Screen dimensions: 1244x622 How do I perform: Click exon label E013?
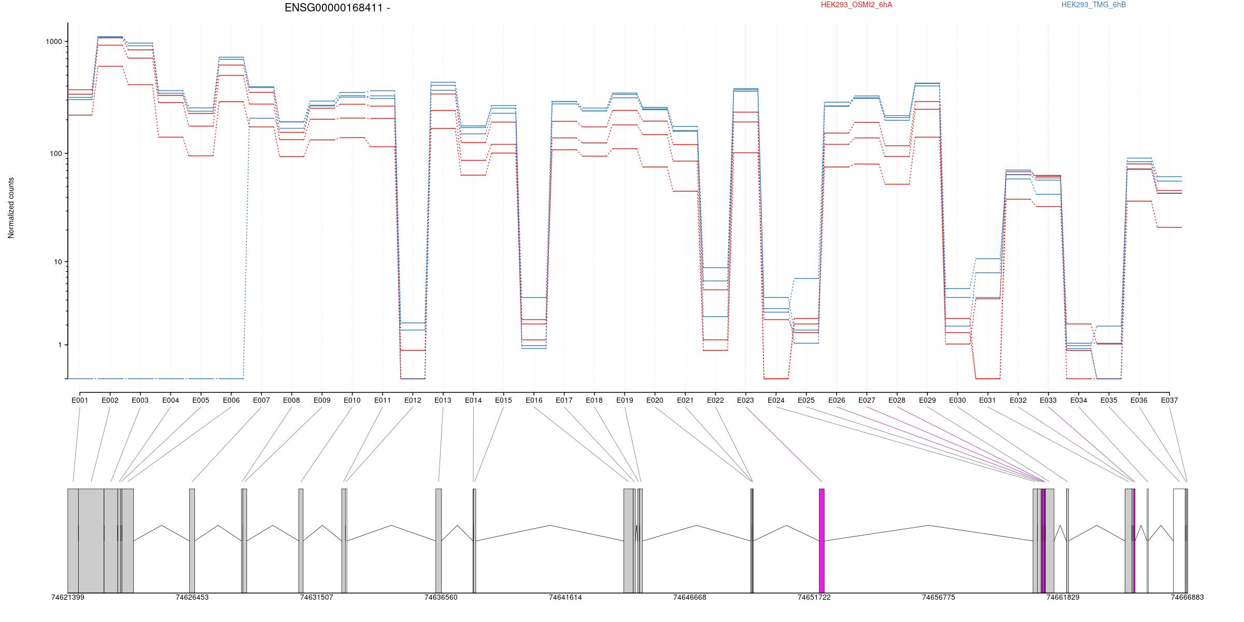[x=443, y=400]
